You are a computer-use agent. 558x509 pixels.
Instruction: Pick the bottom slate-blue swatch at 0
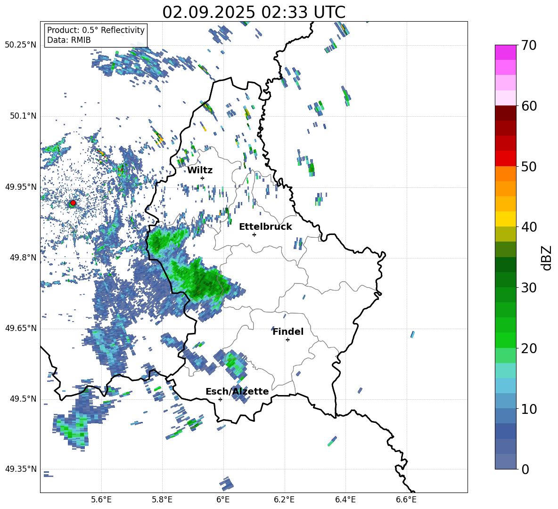click(x=505, y=461)
